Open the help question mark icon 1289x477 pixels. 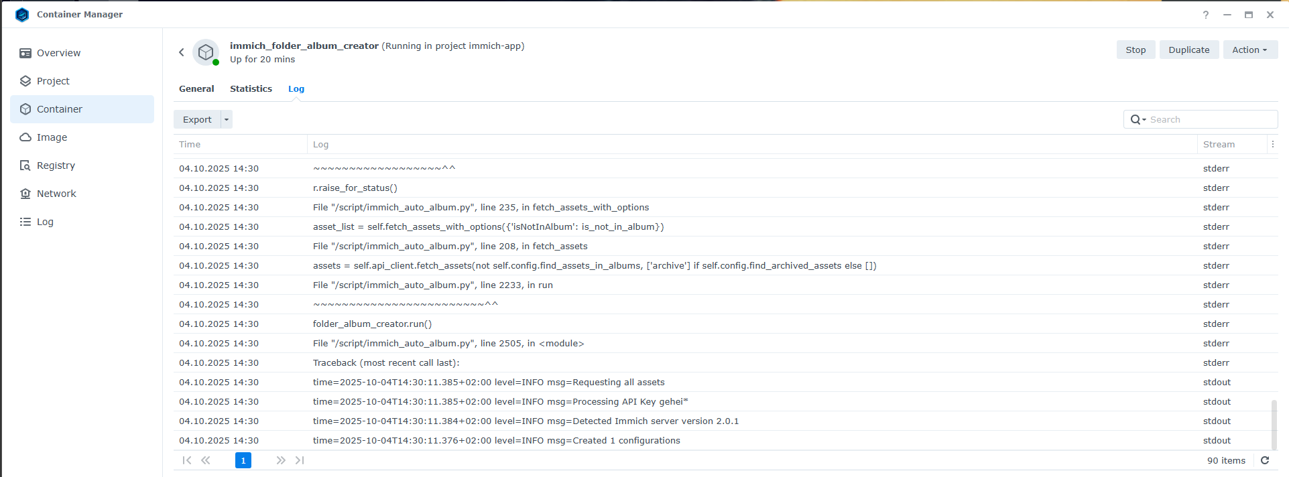(x=1206, y=15)
